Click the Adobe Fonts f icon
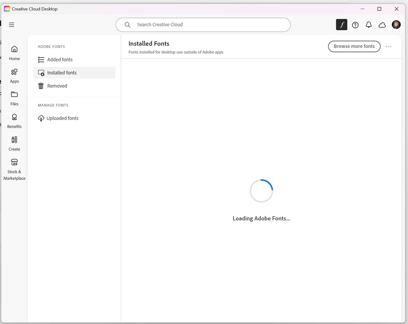 tap(341, 25)
